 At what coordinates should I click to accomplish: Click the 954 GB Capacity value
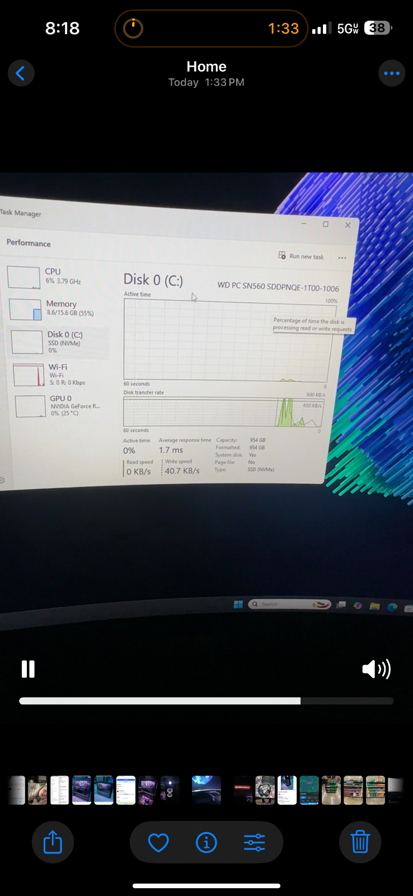click(257, 440)
